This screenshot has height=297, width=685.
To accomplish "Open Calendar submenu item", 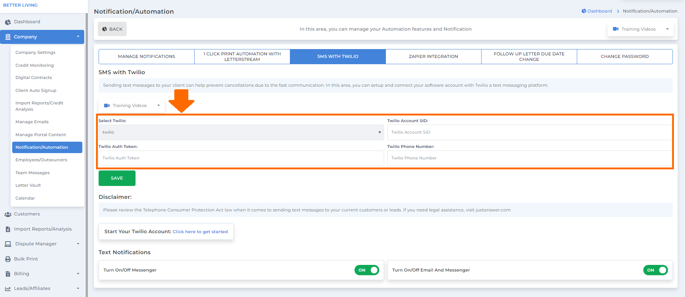I will click(25, 198).
